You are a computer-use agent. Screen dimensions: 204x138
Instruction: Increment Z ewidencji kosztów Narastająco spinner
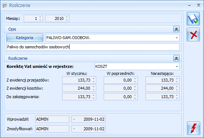[177, 87]
